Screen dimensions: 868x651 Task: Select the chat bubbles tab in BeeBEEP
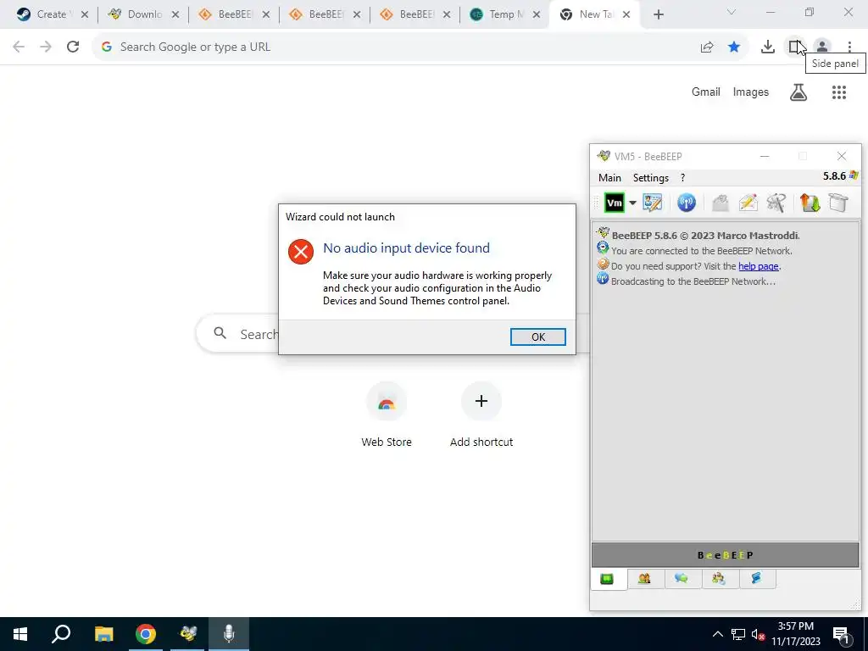[x=682, y=579]
